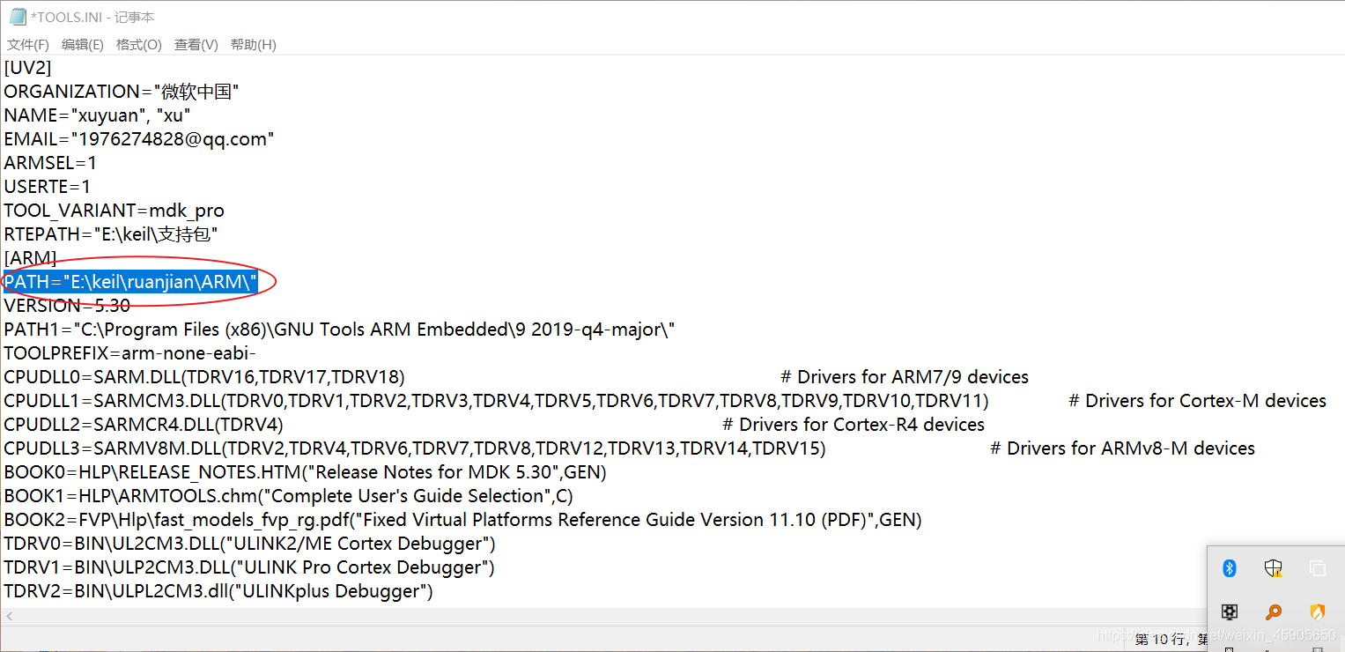Open the orange flame shield tray icon
Image resolution: width=1345 pixels, height=652 pixels.
coord(1318,611)
